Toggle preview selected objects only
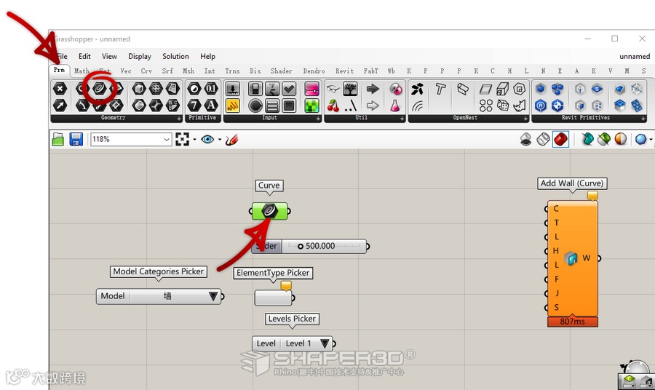This screenshot has width=655, height=390. [587, 140]
